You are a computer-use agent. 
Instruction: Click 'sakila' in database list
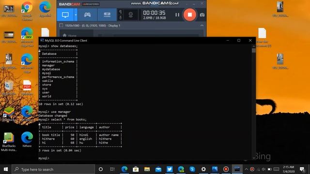[47, 81]
